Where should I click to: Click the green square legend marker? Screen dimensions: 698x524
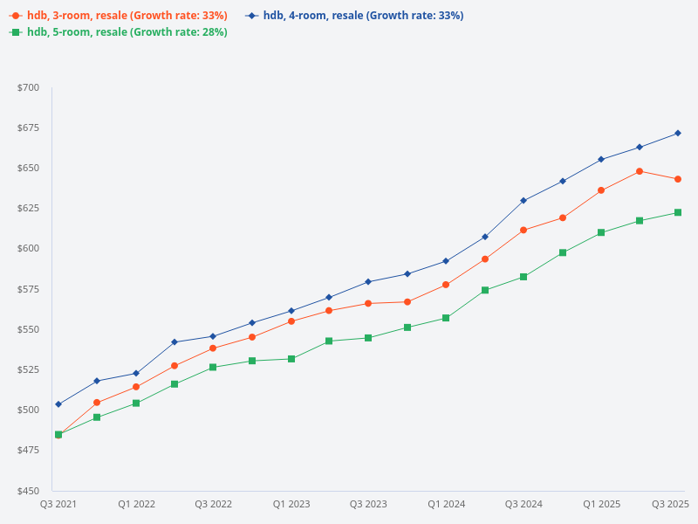tap(14, 31)
